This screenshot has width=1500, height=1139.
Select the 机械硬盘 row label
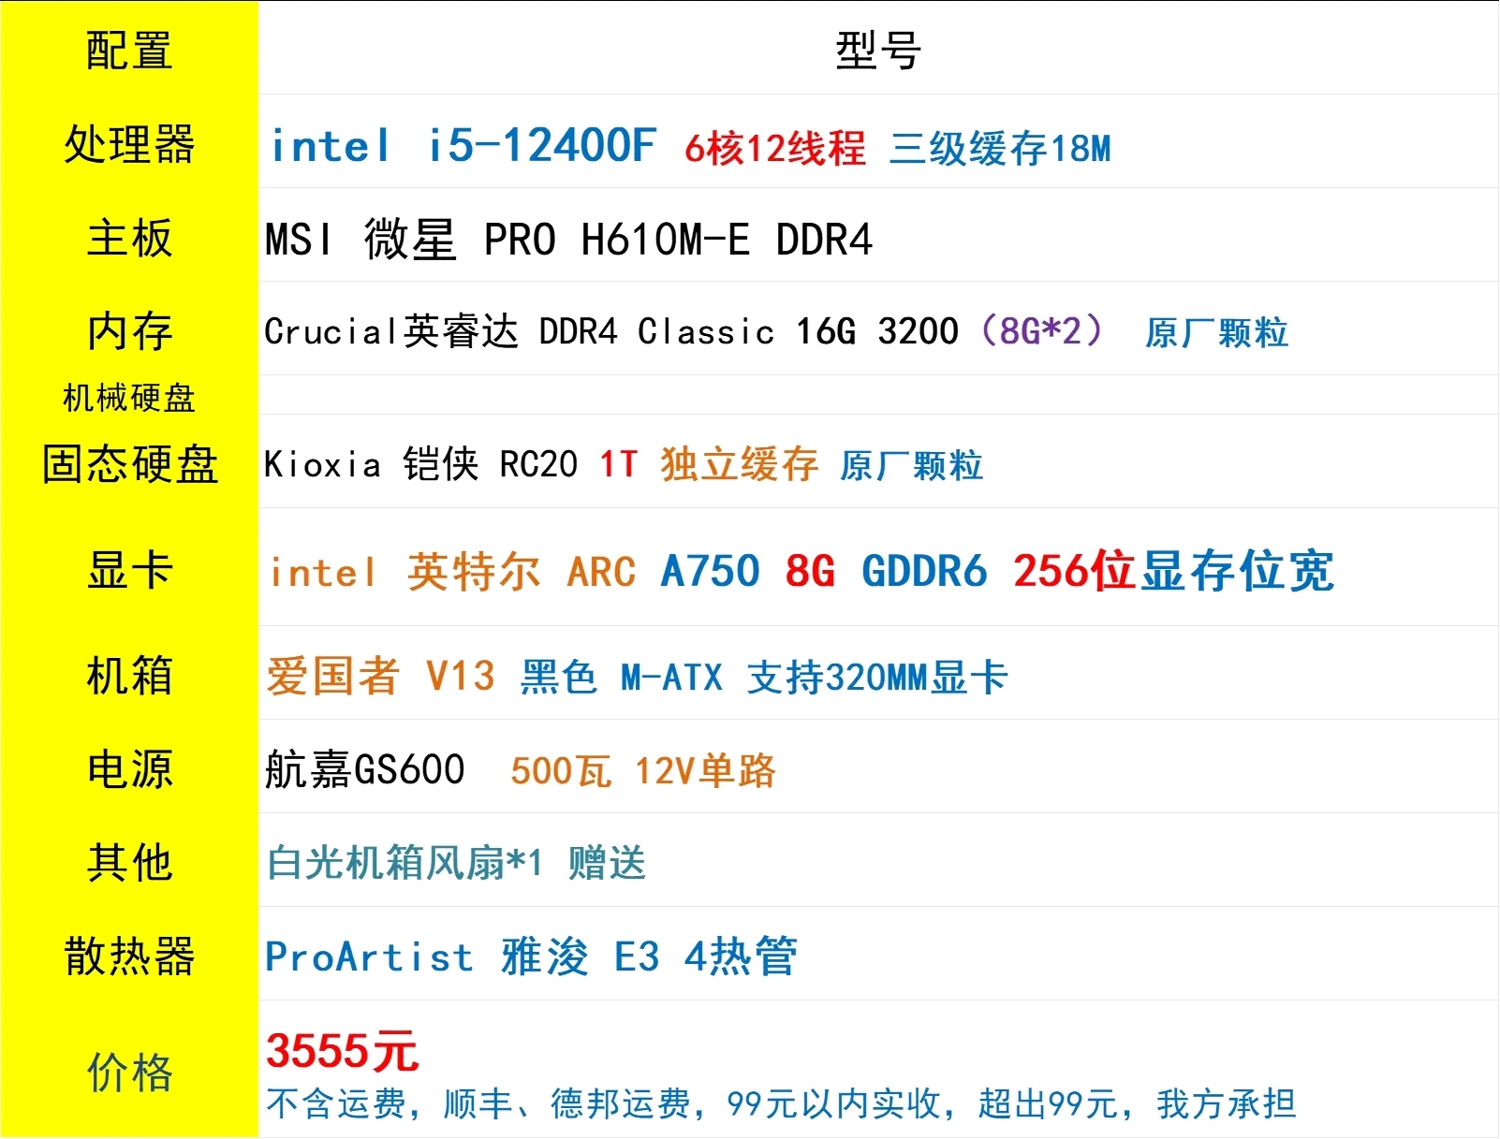point(129,398)
